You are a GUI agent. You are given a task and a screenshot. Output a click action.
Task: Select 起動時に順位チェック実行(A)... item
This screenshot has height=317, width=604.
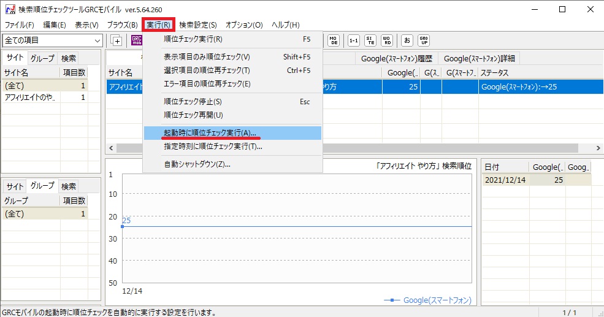[x=232, y=133]
